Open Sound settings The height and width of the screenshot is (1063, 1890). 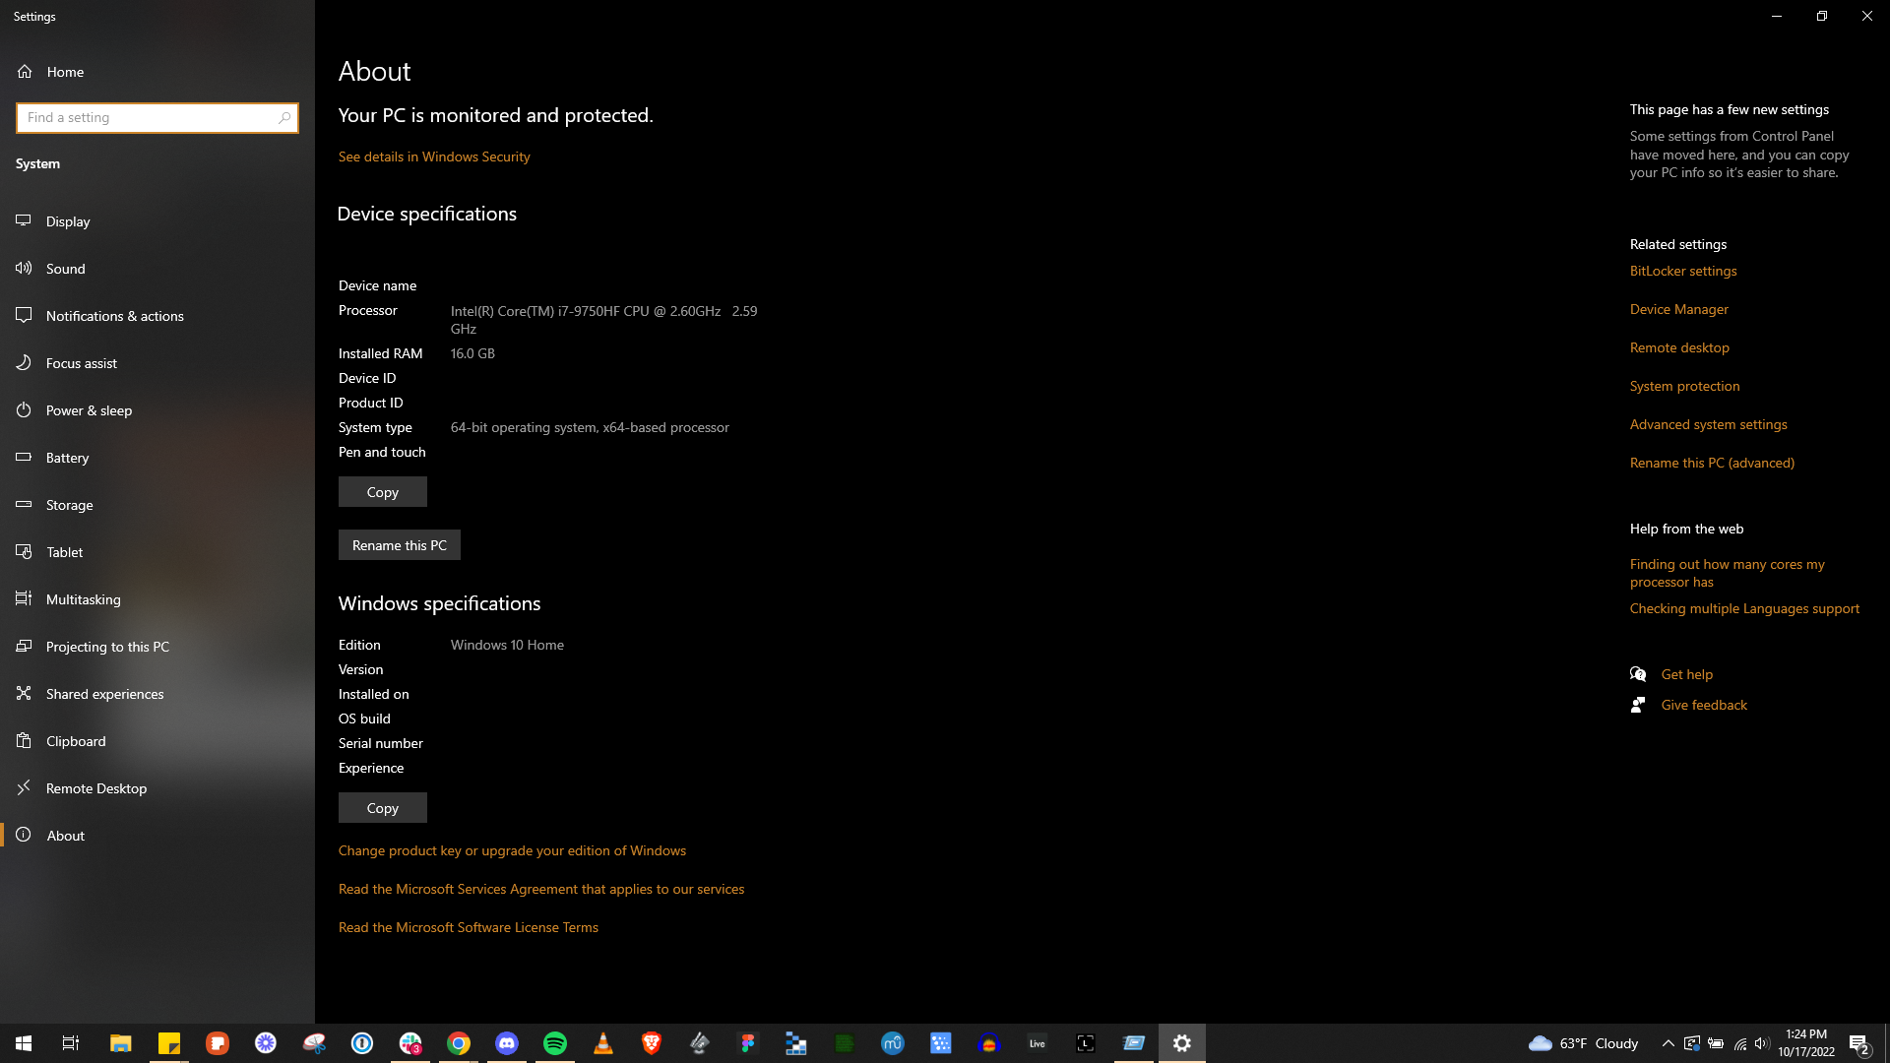157,269
